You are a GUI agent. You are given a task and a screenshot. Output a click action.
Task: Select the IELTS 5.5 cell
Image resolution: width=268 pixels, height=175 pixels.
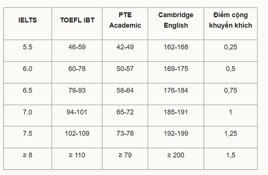[28, 47]
